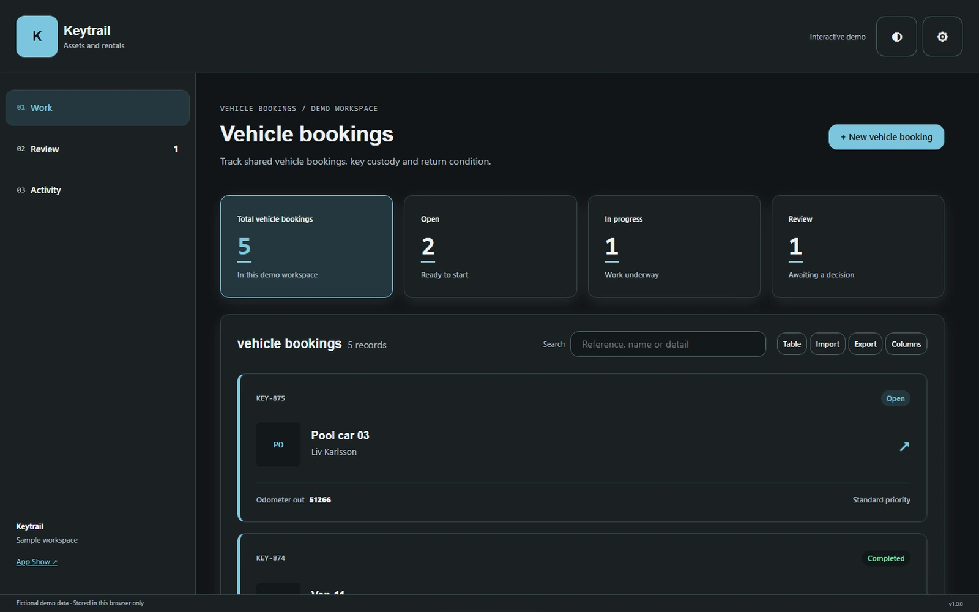Toggle the dark/light theme contrast icon

click(x=896, y=37)
